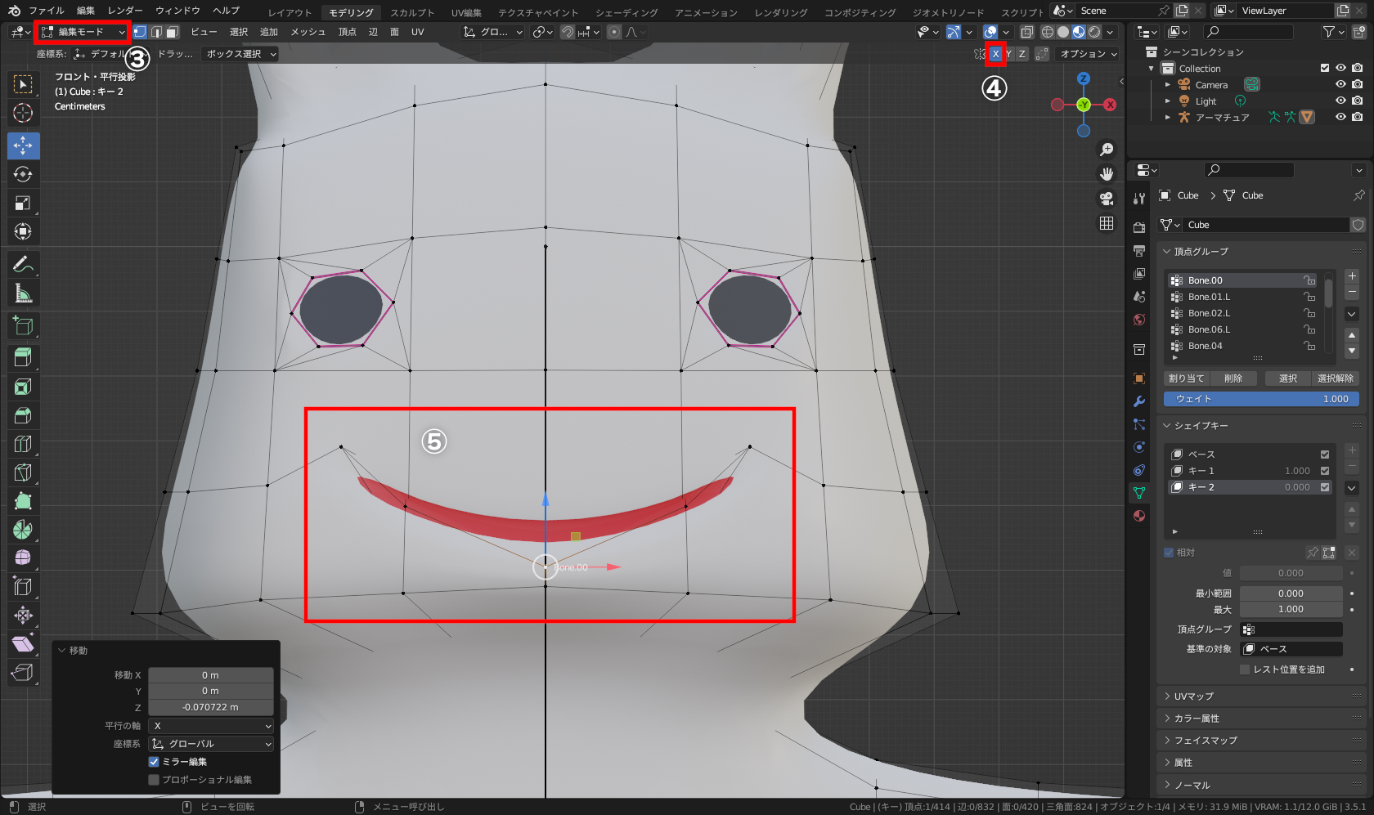The image size is (1374, 815).
Task: Open the 座標系 グローバル dropdown
Action: click(211, 744)
